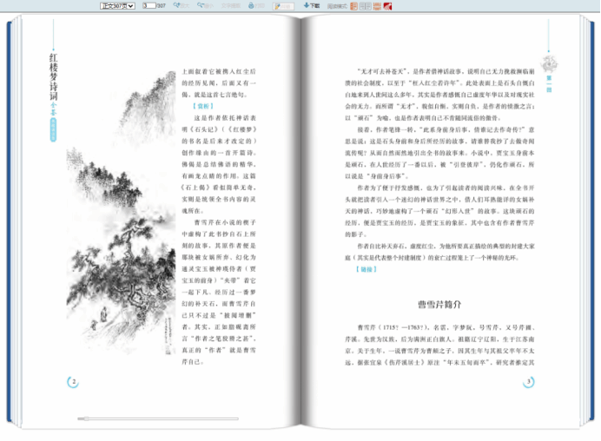Click the zoom out (缩小) magnifier icon

coord(201,5)
